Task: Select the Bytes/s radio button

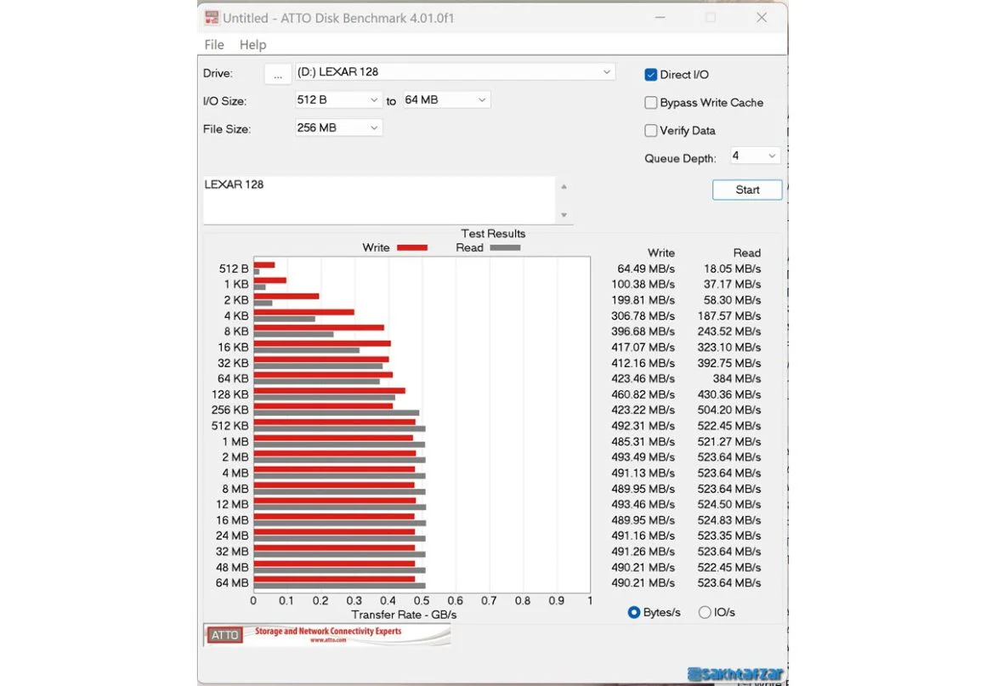Action: click(634, 612)
